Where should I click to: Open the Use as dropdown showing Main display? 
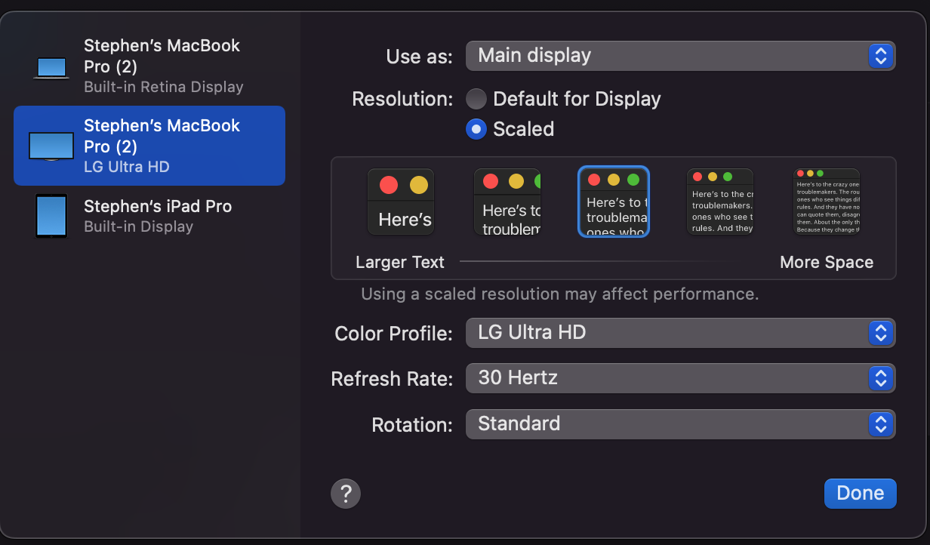pos(679,55)
